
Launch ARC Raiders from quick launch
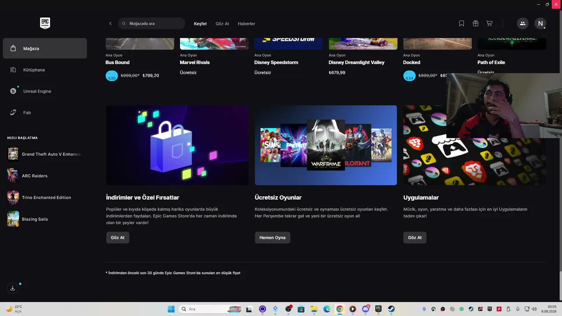(45, 176)
